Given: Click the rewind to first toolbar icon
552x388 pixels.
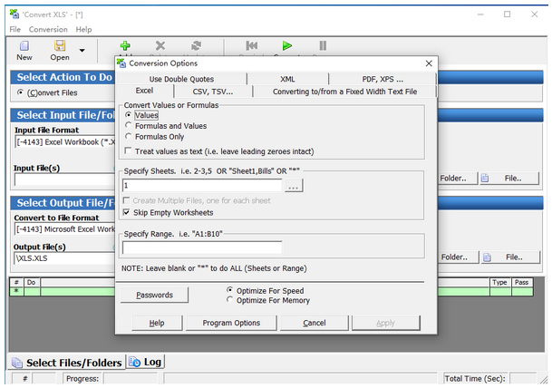Looking at the screenshot, I should coord(252,45).
